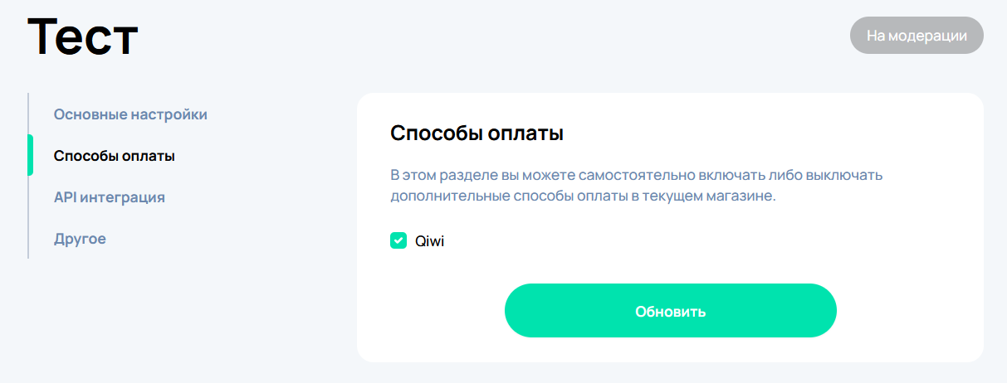Click the word 'интеграция' in the sidebar
1007x383 pixels.
click(123, 197)
